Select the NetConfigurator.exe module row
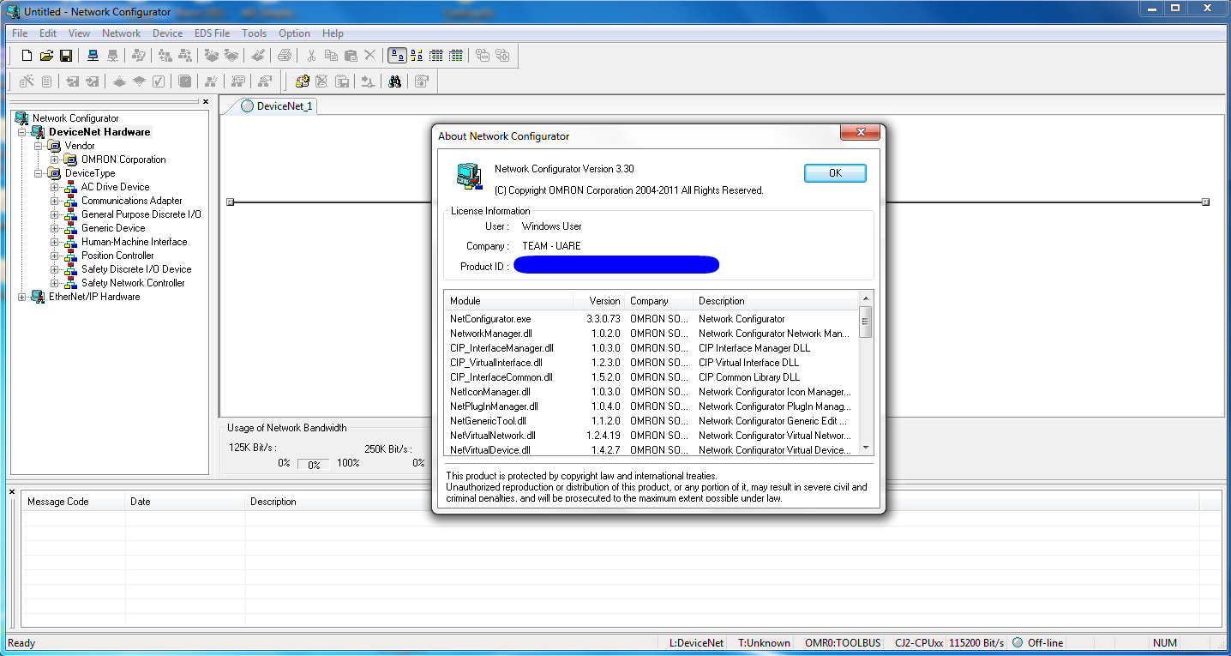The width and height of the screenshot is (1231, 656). 652,319
